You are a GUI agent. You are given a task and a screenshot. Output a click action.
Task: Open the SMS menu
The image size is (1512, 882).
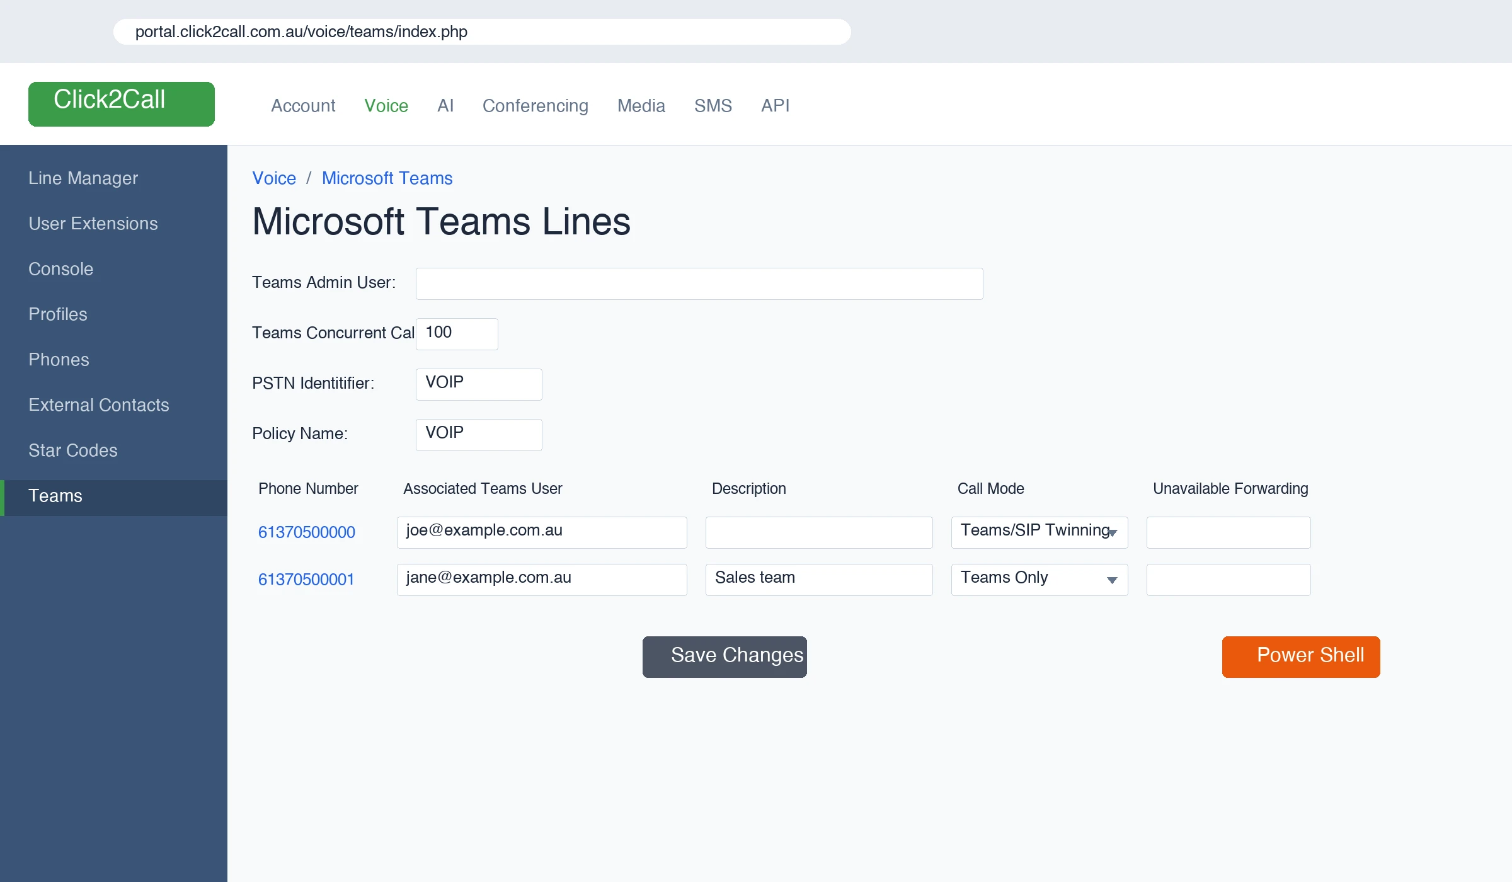click(713, 105)
